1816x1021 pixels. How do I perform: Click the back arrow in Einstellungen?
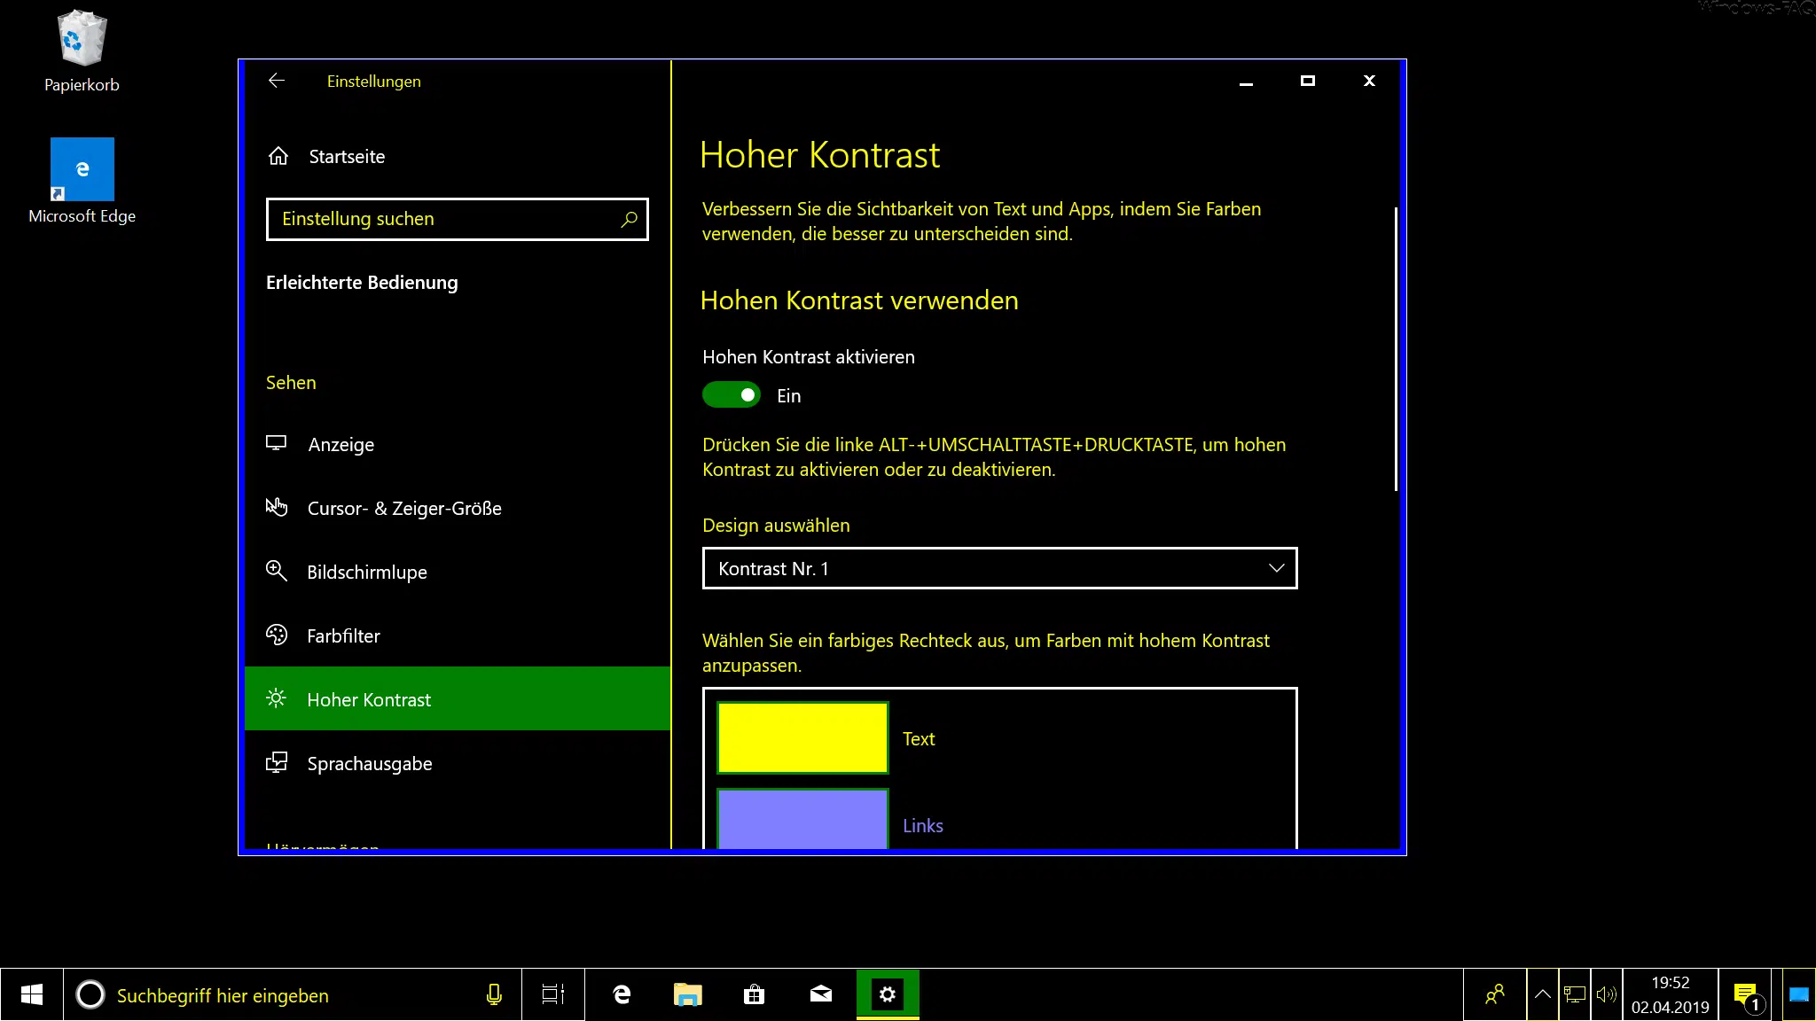[x=277, y=81]
